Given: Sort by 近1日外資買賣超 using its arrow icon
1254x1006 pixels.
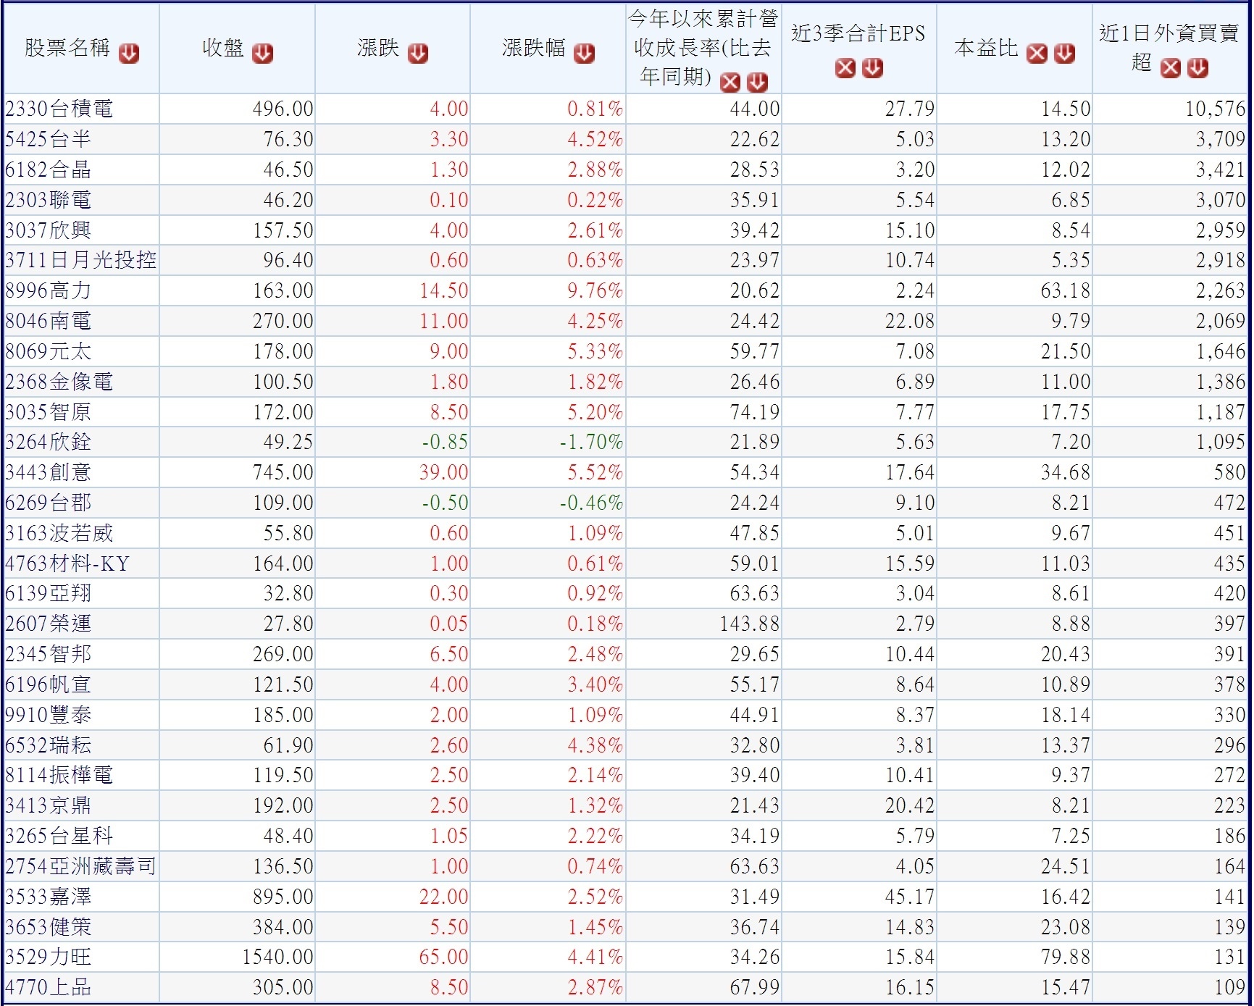Looking at the screenshot, I should 1197,68.
